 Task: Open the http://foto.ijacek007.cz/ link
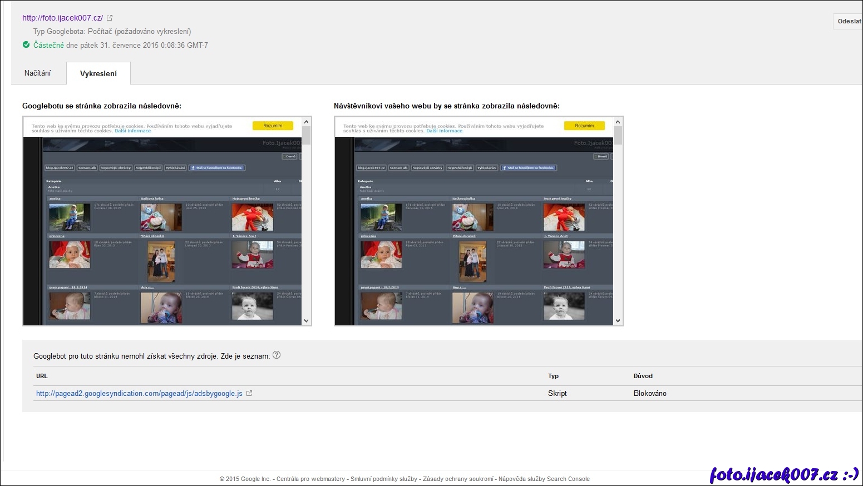coord(62,18)
